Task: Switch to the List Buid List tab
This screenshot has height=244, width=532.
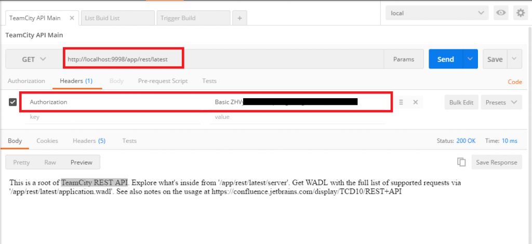Action: tap(117, 18)
